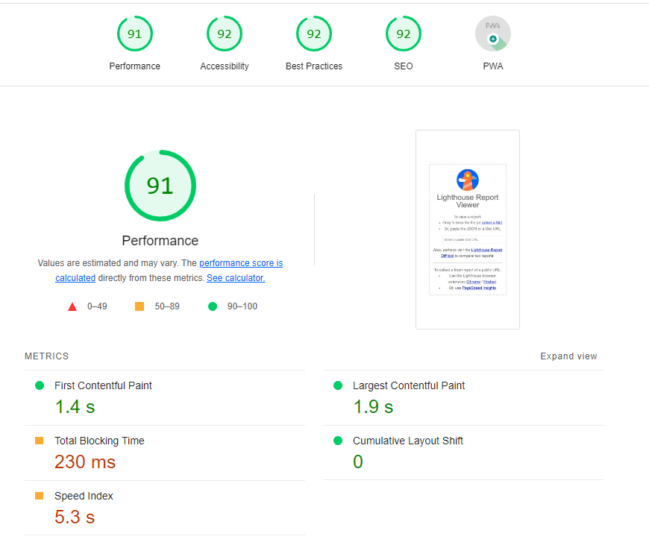Viewport: 649px width, 542px height.
Task: Follow the 'calculated' link text
Action: (x=75, y=278)
